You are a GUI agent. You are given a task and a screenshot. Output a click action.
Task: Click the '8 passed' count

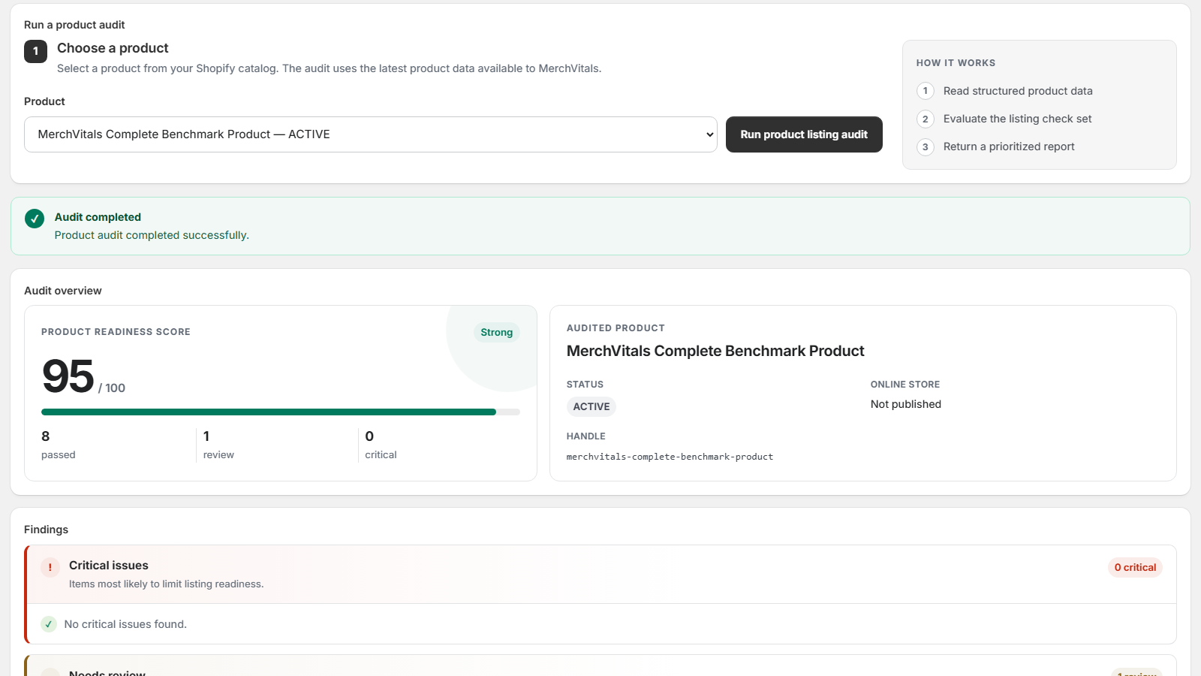click(x=59, y=445)
